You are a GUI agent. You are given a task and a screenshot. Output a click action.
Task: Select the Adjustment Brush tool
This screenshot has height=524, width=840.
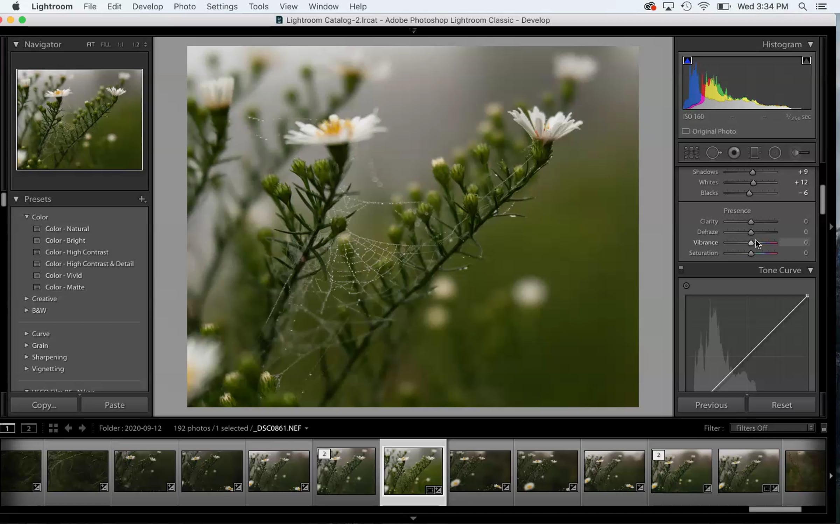(x=800, y=153)
